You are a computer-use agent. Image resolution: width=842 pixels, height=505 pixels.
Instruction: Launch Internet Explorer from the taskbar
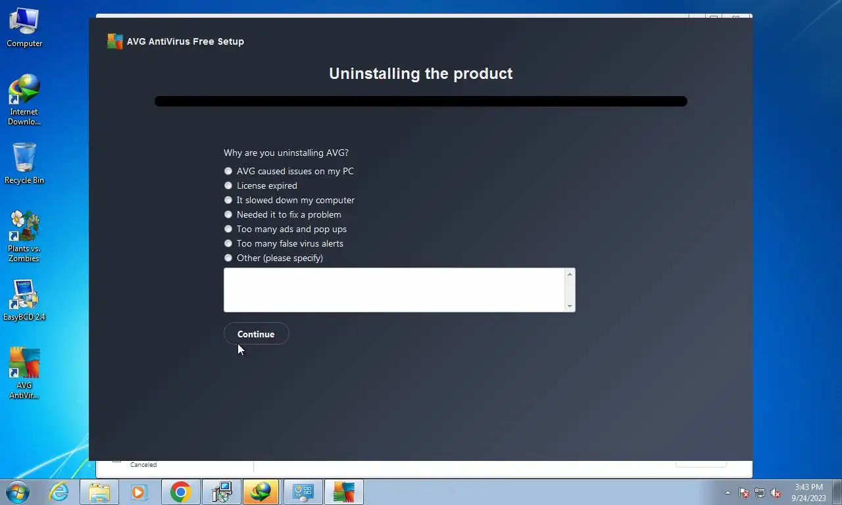coord(59,492)
